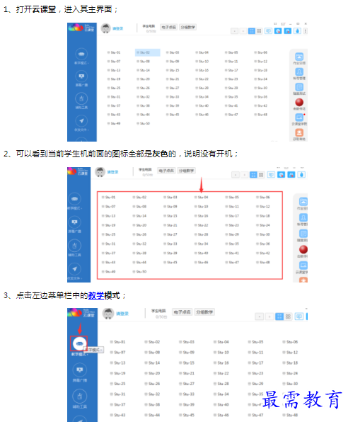The image size is (348, 422).
Task: Open 帐号管理 icon in step 1 screenshot
Action: (299, 72)
